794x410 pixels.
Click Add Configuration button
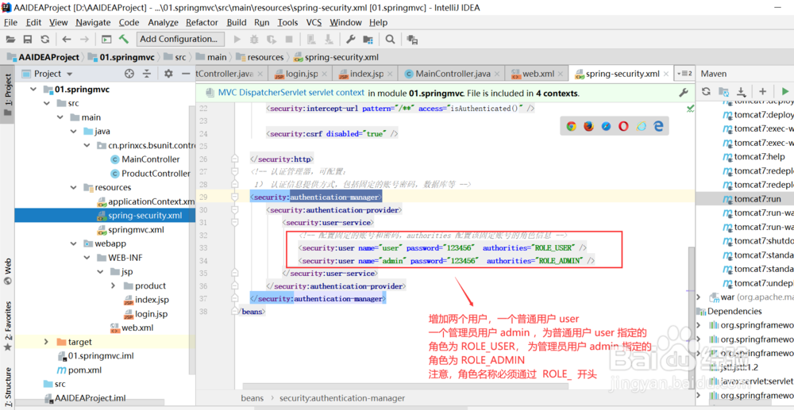point(179,39)
